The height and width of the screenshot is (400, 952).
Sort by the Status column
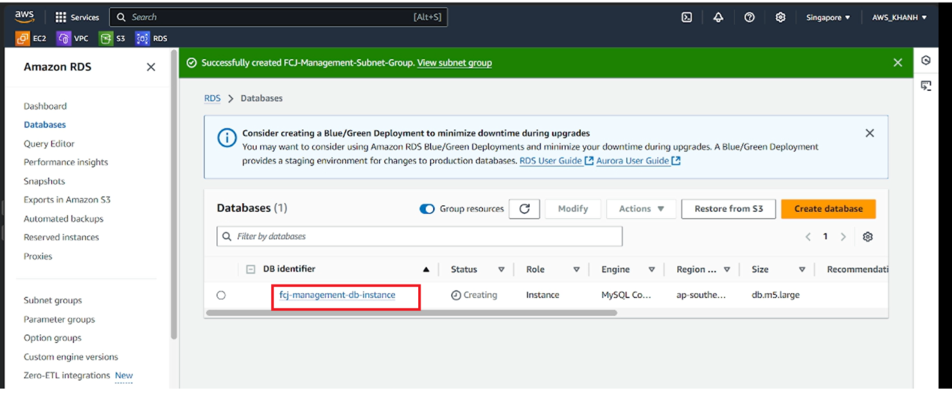pyautogui.click(x=501, y=270)
